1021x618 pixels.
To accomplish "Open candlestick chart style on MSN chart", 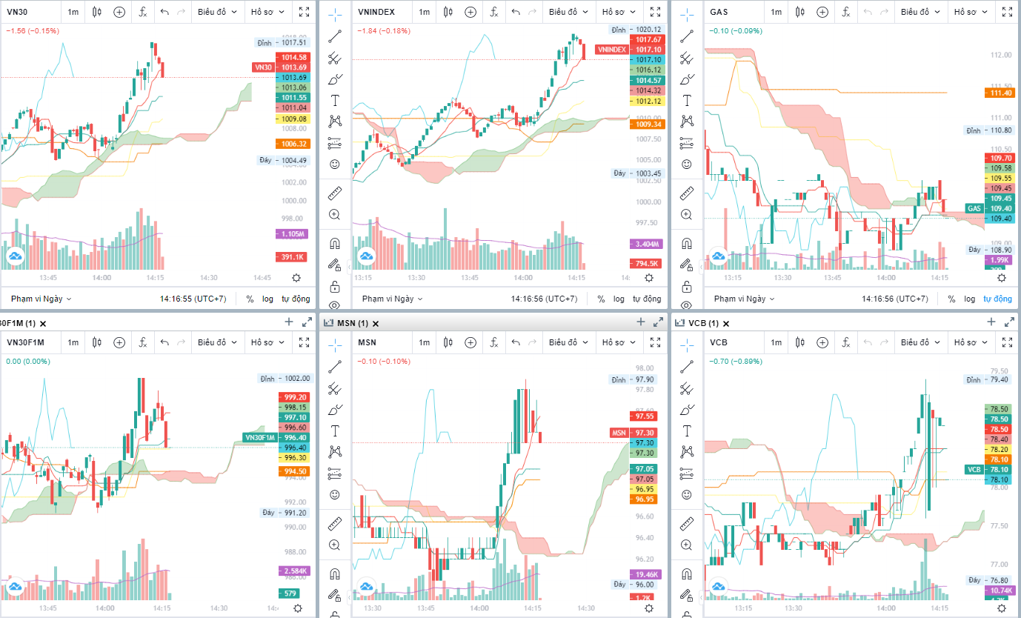I will click(448, 342).
